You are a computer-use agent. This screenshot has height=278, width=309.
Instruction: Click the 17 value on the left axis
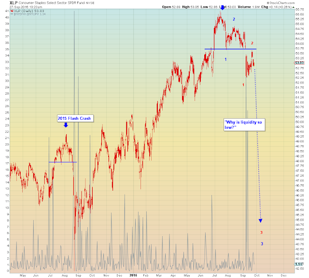tap(7, 163)
